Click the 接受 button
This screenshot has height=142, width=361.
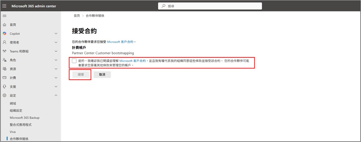[80, 74]
